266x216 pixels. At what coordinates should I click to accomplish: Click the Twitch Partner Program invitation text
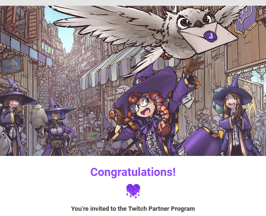pyautogui.click(x=133, y=208)
